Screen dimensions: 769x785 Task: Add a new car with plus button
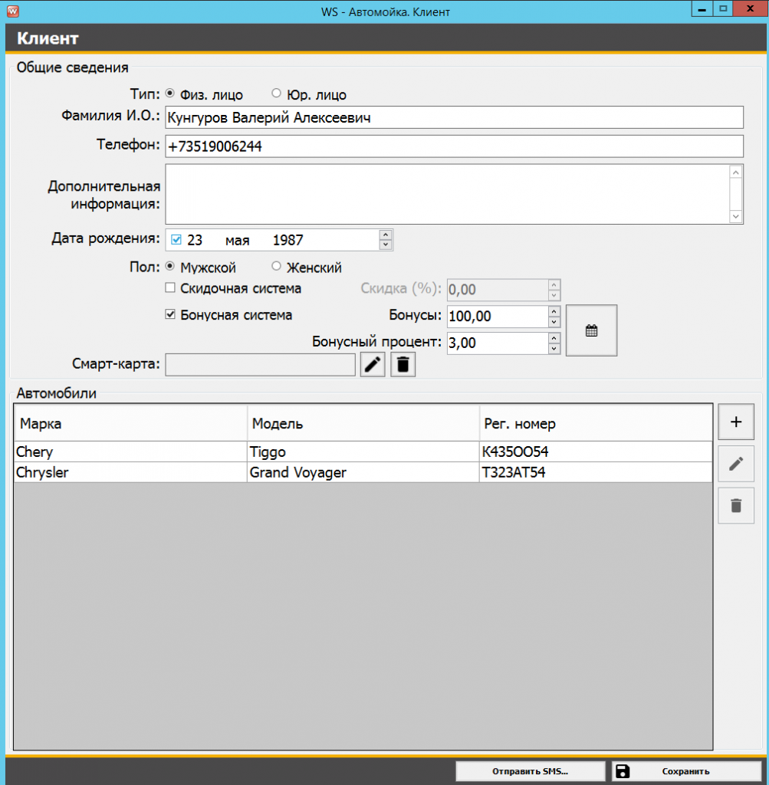[x=736, y=422]
